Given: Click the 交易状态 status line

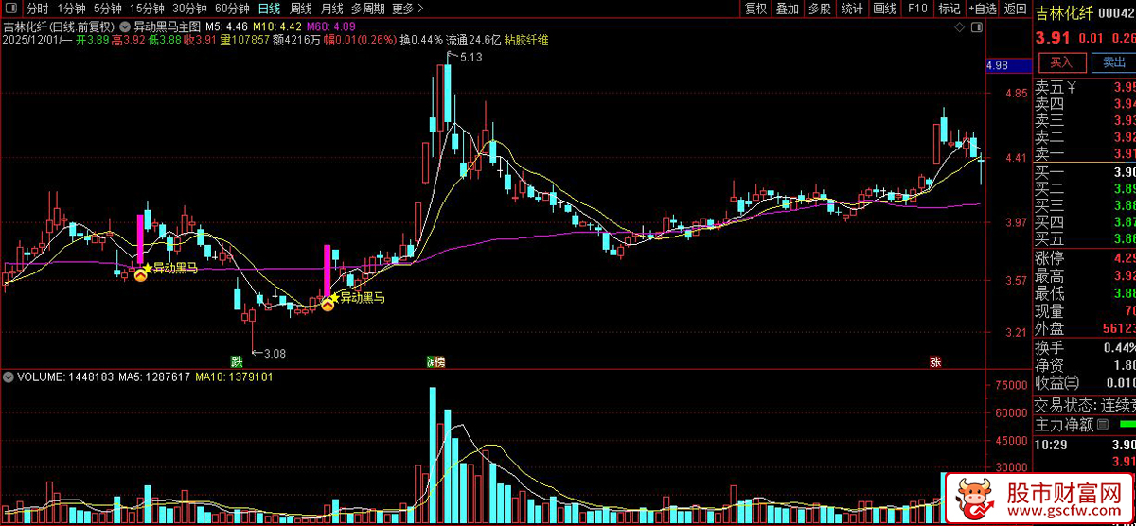Looking at the screenshot, I should tap(1085, 405).
